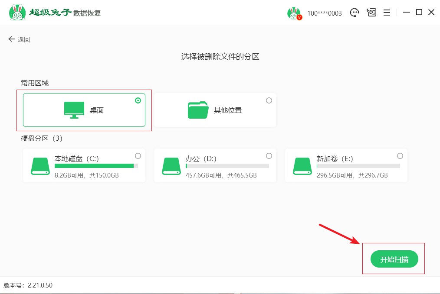440x294 pixels.
Task: Start scanning with 开始扫描 button
Action: 394,259
